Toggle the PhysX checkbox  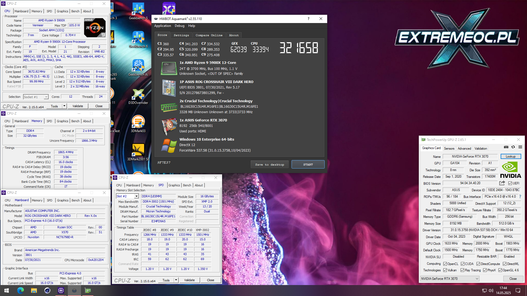[x=485, y=270]
